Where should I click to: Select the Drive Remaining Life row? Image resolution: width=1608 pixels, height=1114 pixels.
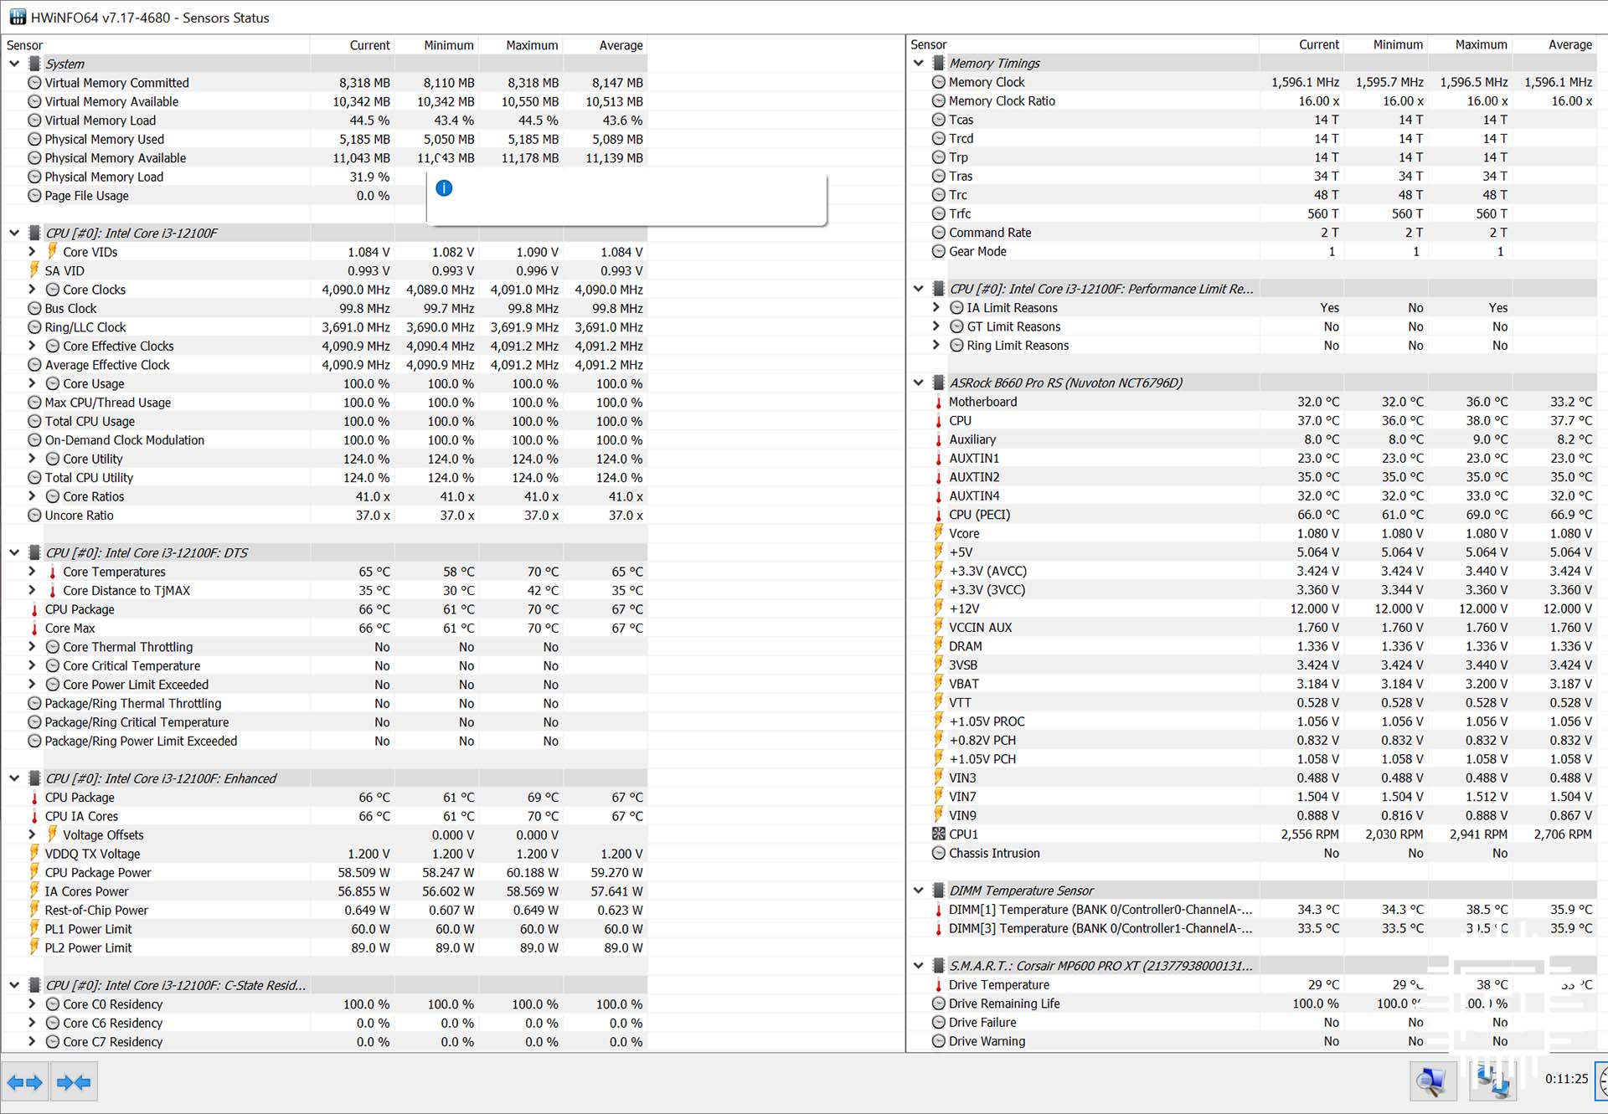pyautogui.click(x=1252, y=1004)
